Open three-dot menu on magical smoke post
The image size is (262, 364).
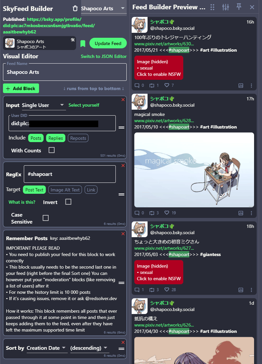pyautogui.click(x=251, y=213)
